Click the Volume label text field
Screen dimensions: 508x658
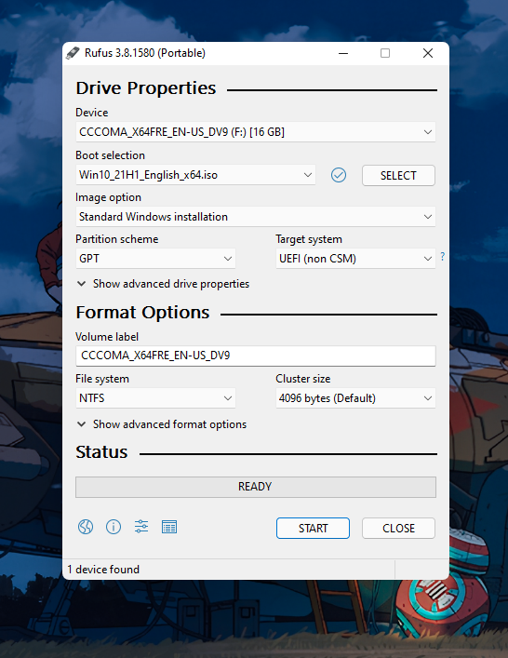(x=256, y=356)
